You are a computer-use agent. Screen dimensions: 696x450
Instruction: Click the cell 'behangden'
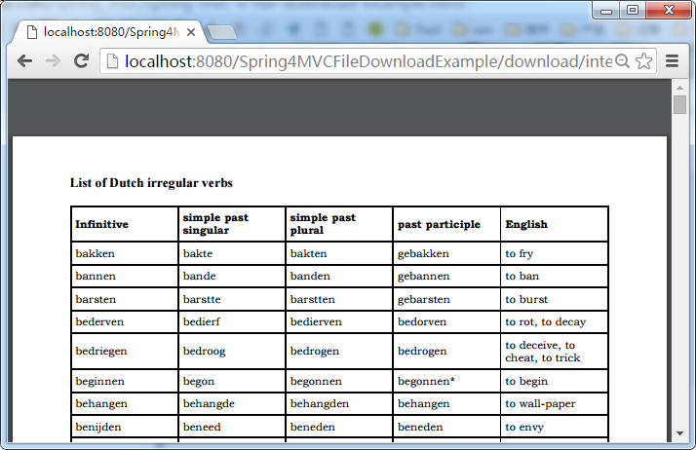(339, 404)
